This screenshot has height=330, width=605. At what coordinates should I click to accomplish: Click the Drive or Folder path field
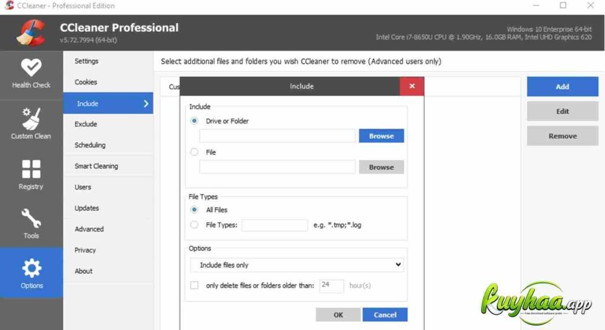point(277,136)
